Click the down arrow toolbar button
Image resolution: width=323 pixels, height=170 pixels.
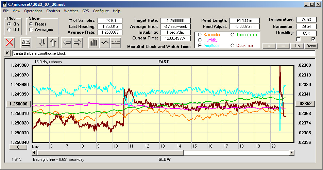tap(42, 42)
